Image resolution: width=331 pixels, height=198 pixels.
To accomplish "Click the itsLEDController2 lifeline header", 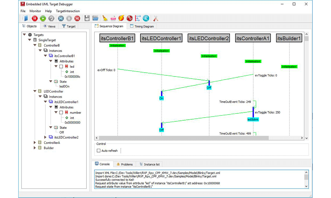I will (209, 39).
